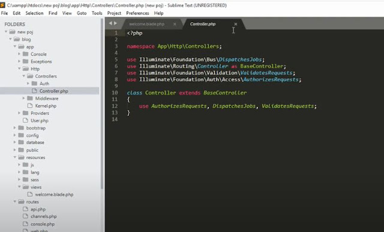Open the Help menu
384x232 pixels.
coord(158,13)
